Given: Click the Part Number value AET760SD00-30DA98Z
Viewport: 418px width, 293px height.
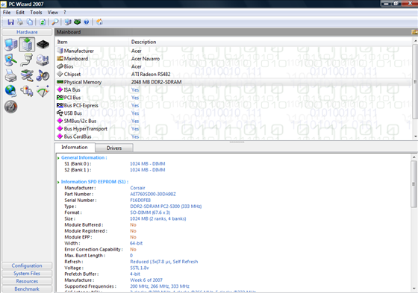Looking at the screenshot, I should coord(153,194).
